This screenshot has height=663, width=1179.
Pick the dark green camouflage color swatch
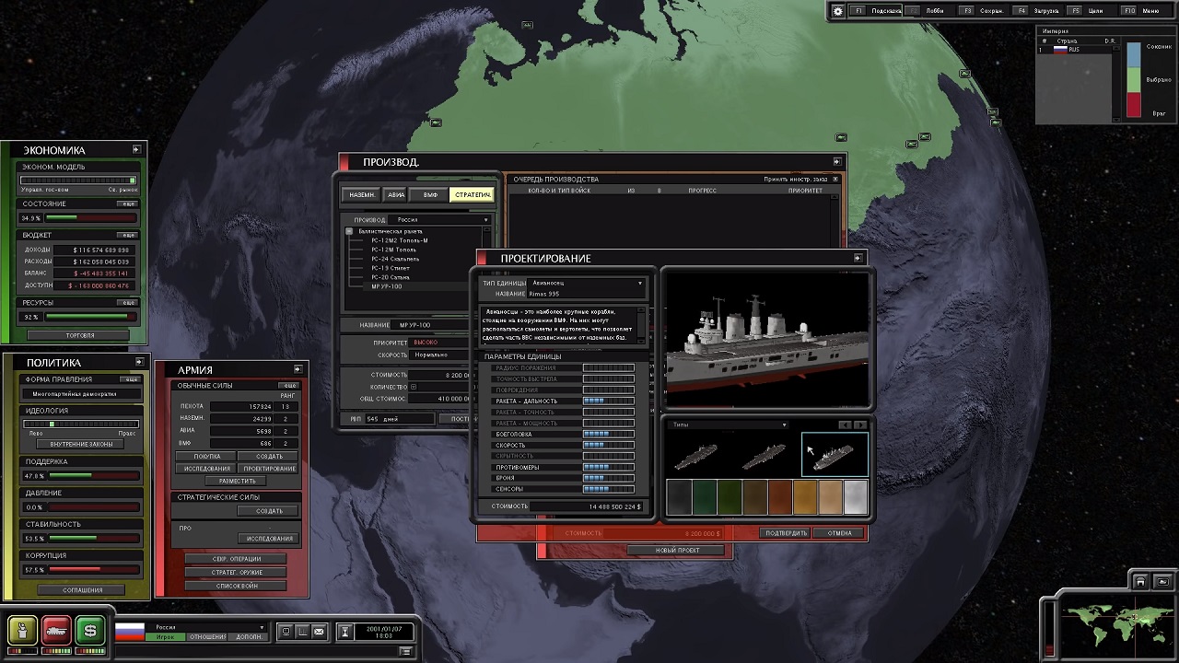pos(705,498)
